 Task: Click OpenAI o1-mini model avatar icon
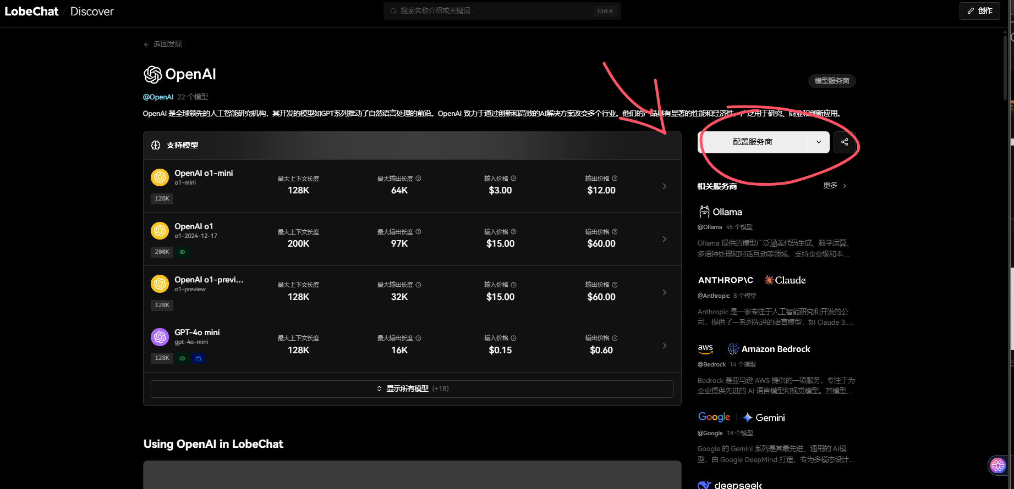pos(160,177)
